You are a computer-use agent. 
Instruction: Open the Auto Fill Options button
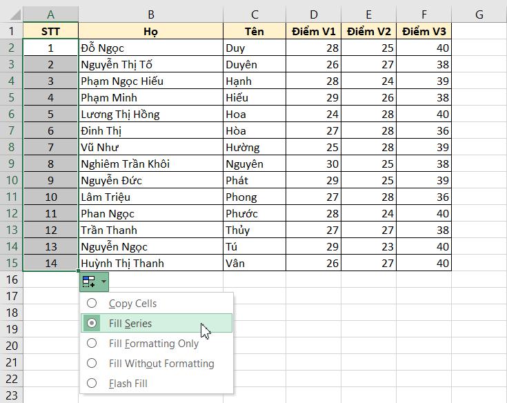[94, 281]
